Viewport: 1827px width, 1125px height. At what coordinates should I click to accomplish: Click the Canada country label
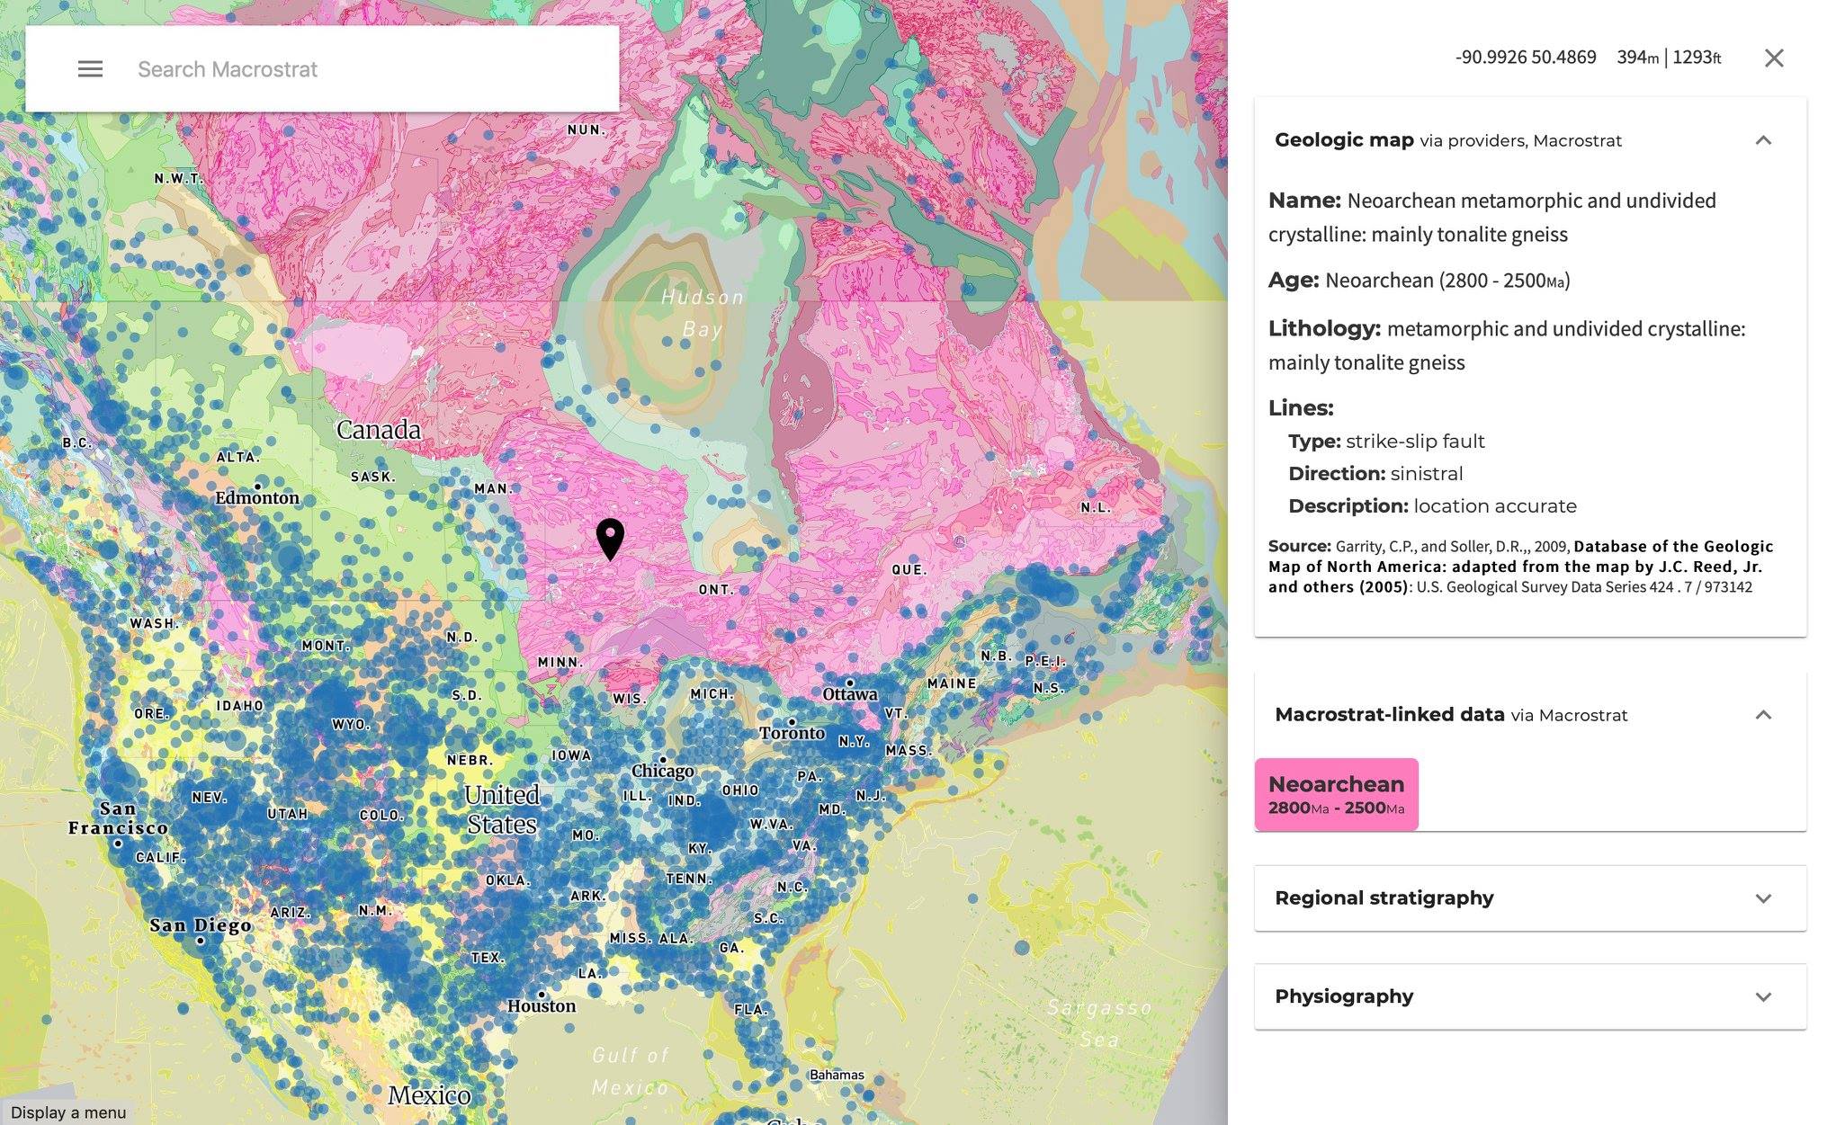[x=378, y=430]
